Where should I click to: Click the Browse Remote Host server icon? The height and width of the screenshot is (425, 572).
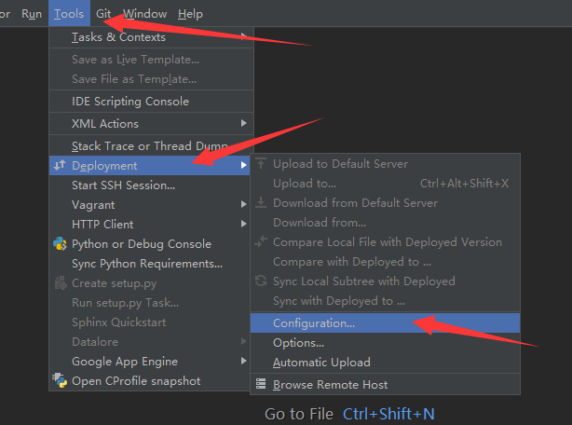[261, 384]
